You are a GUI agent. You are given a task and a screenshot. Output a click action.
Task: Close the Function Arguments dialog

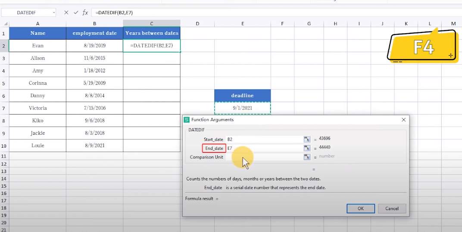(x=403, y=120)
